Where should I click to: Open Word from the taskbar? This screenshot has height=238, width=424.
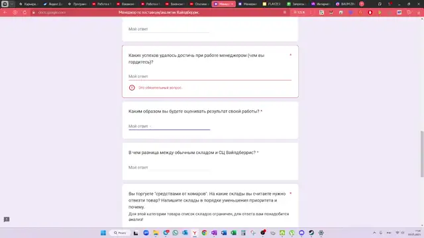point(224,233)
